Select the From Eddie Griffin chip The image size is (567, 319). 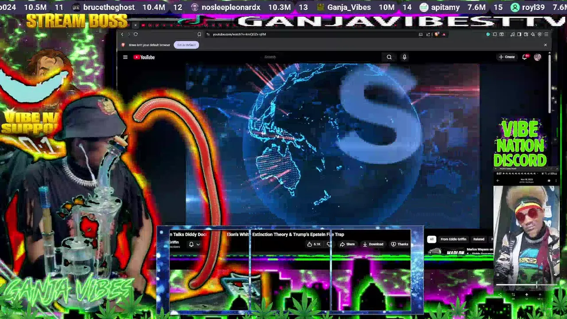[453, 239]
